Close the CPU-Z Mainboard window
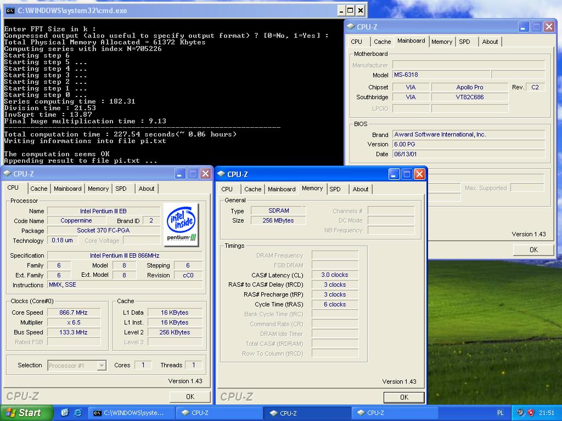The width and height of the screenshot is (562, 421). (549, 27)
